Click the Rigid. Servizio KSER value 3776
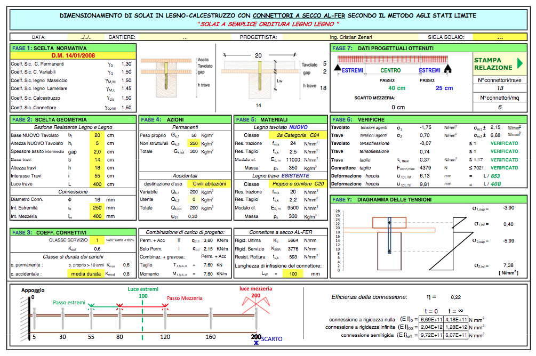536x356 pixels. pyautogui.click(x=293, y=249)
